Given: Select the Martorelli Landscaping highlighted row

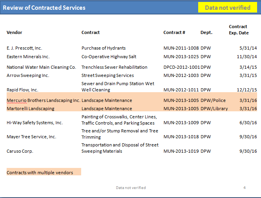Looking at the screenshot, I should click(x=132, y=109).
